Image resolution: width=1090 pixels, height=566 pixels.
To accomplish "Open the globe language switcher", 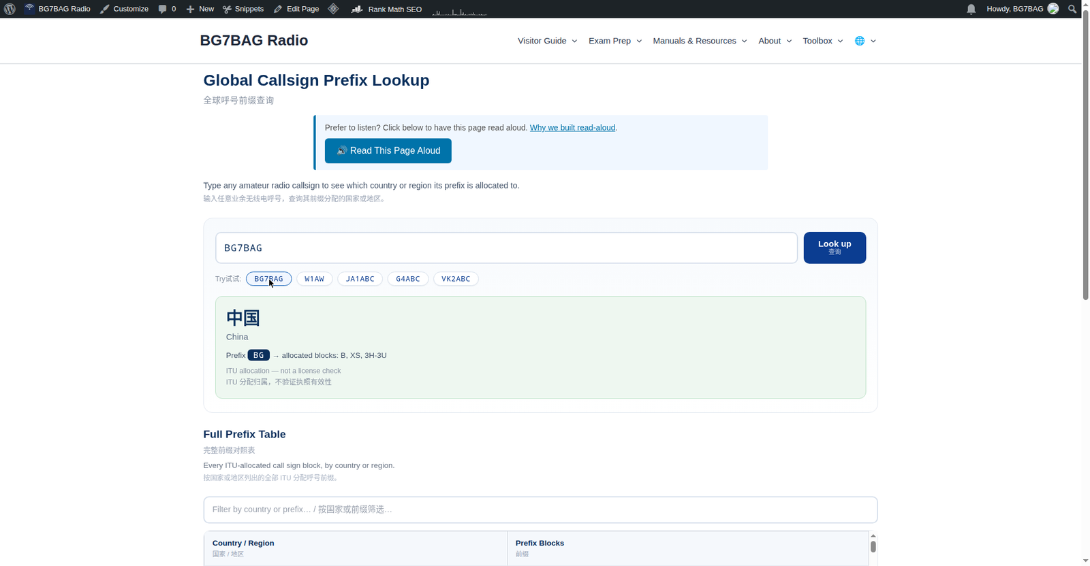I will pos(865,41).
